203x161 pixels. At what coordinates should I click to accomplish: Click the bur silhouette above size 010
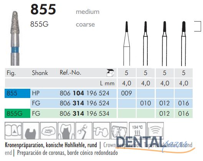[x=145, y=43]
